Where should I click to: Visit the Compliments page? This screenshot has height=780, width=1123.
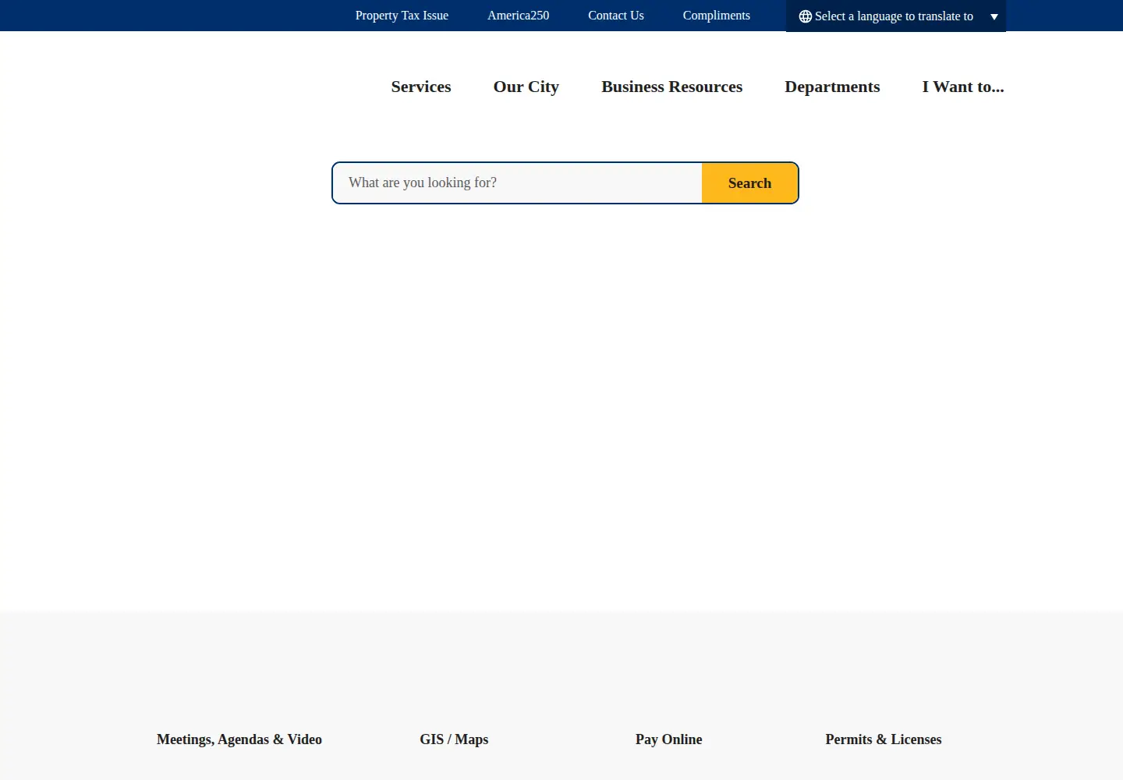[717, 16]
